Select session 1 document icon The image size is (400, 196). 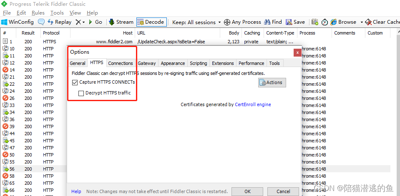pos(5,42)
